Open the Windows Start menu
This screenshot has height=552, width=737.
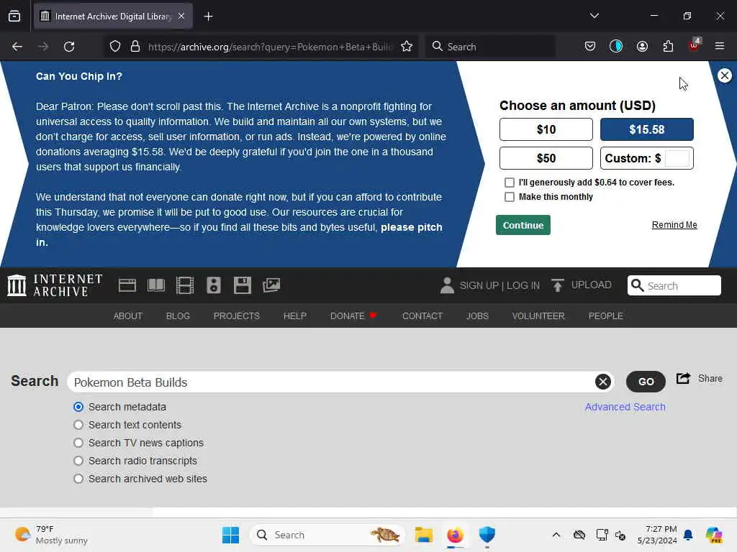pyautogui.click(x=230, y=535)
